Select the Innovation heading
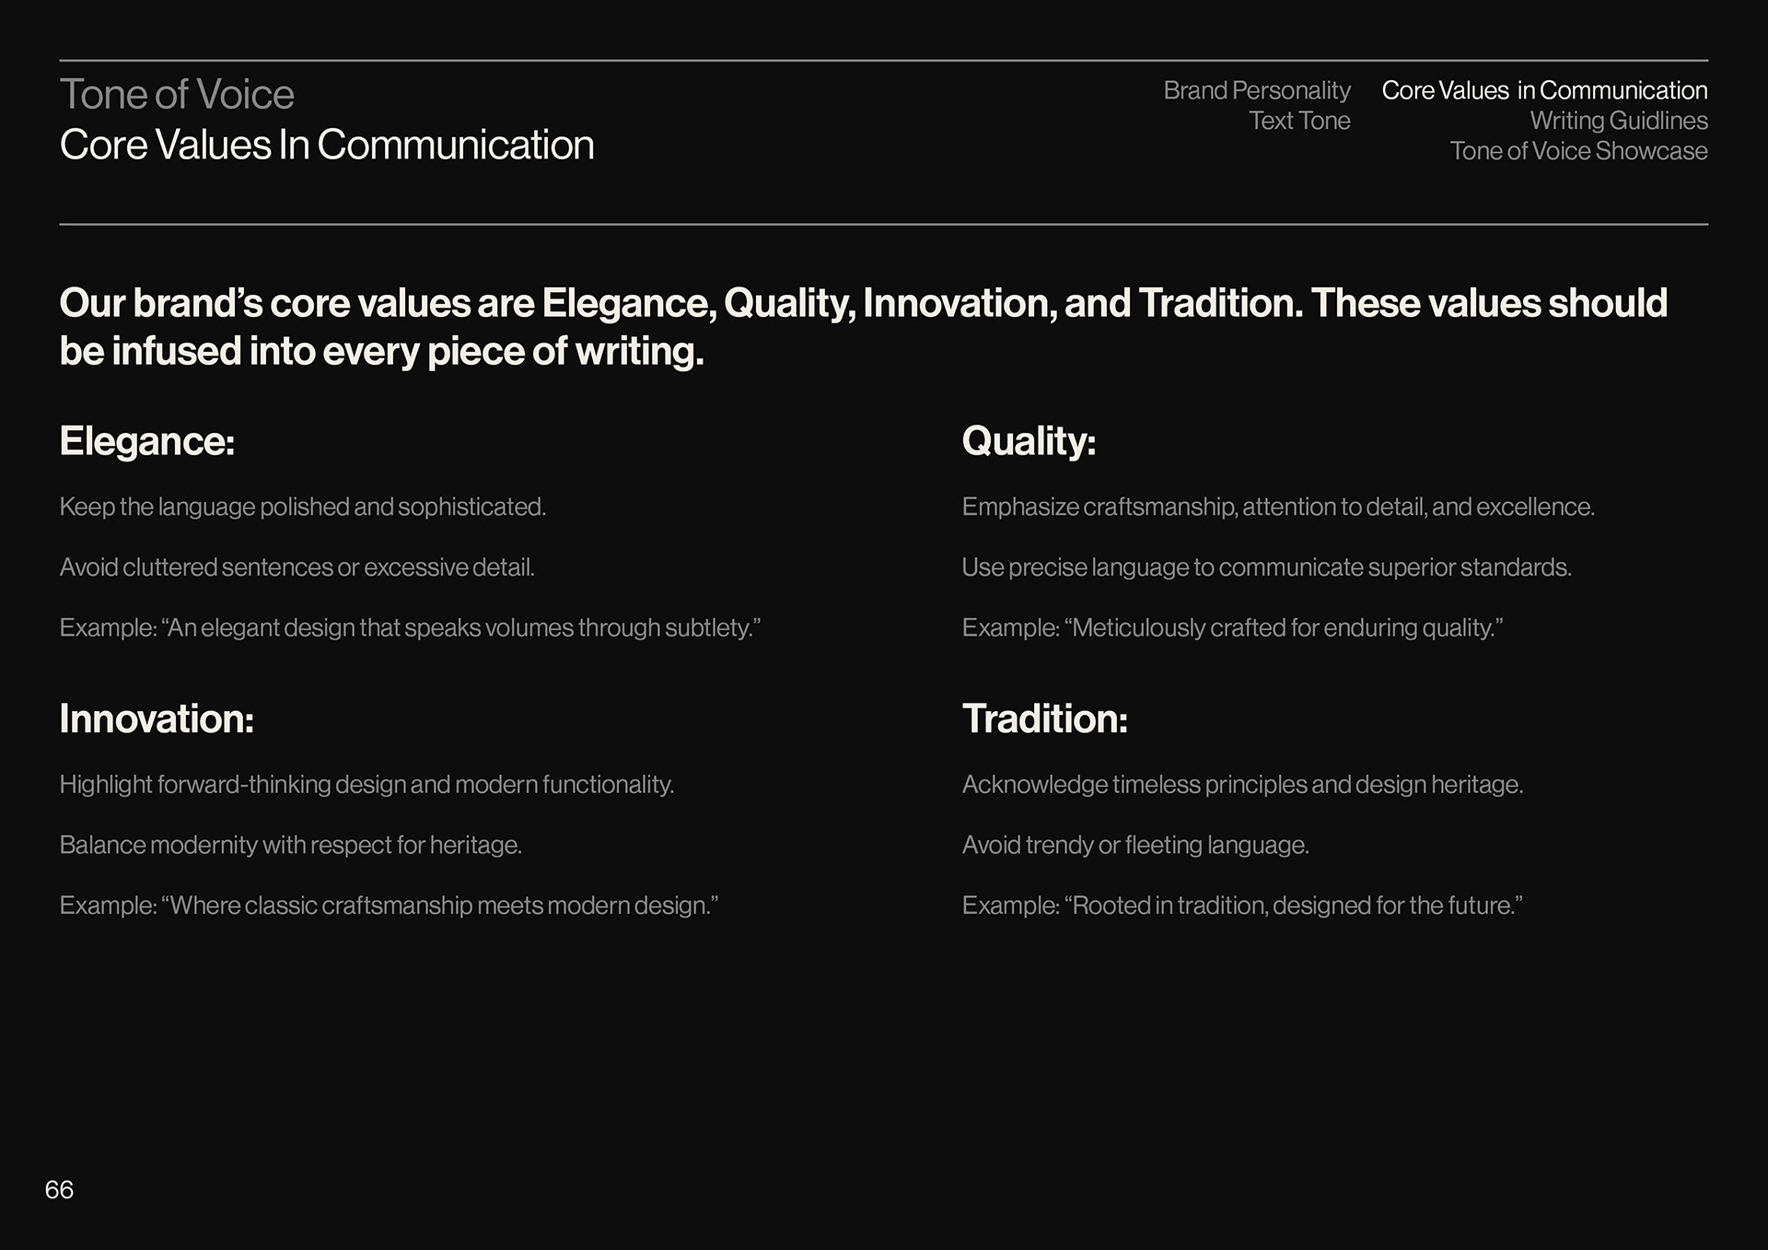 click(x=157, y=719)
